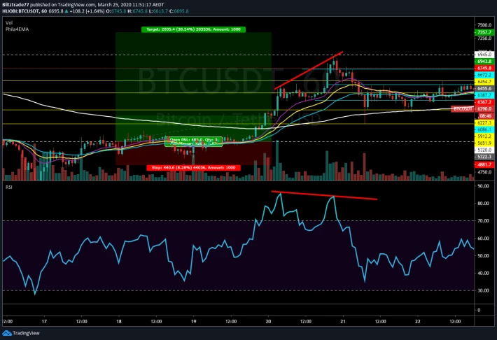Click the yellow 5651.9 price label
The height and width of the screenshot is (340, 497).
click(484, 143)
